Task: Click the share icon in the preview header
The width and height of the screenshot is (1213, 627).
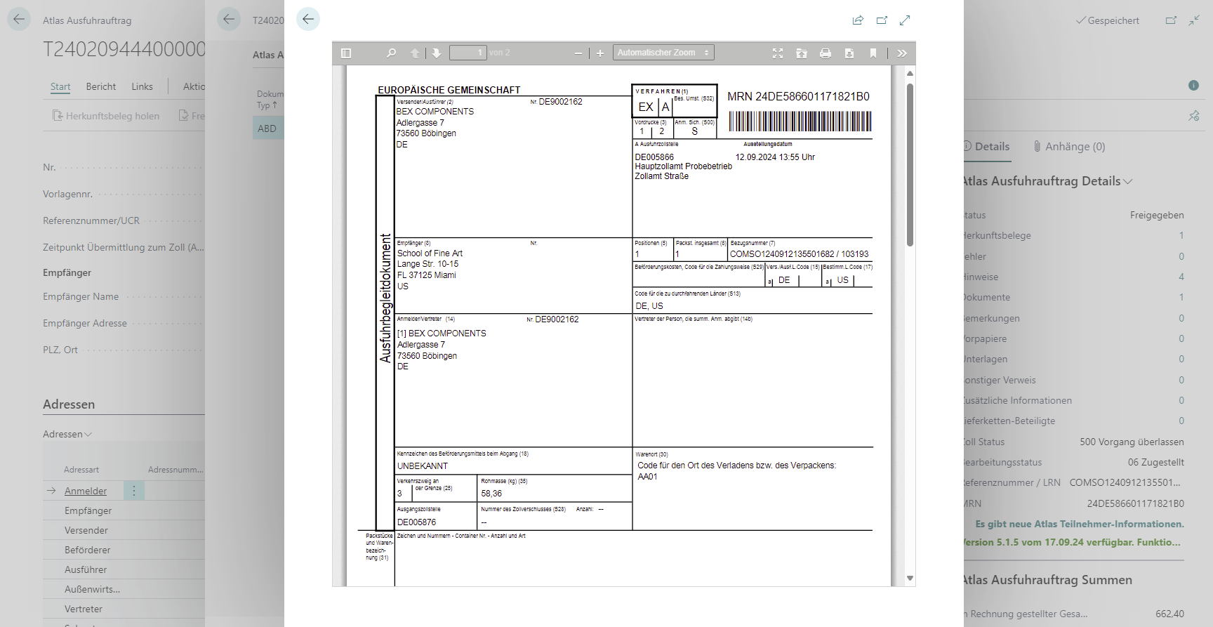Action: point(858,20)
